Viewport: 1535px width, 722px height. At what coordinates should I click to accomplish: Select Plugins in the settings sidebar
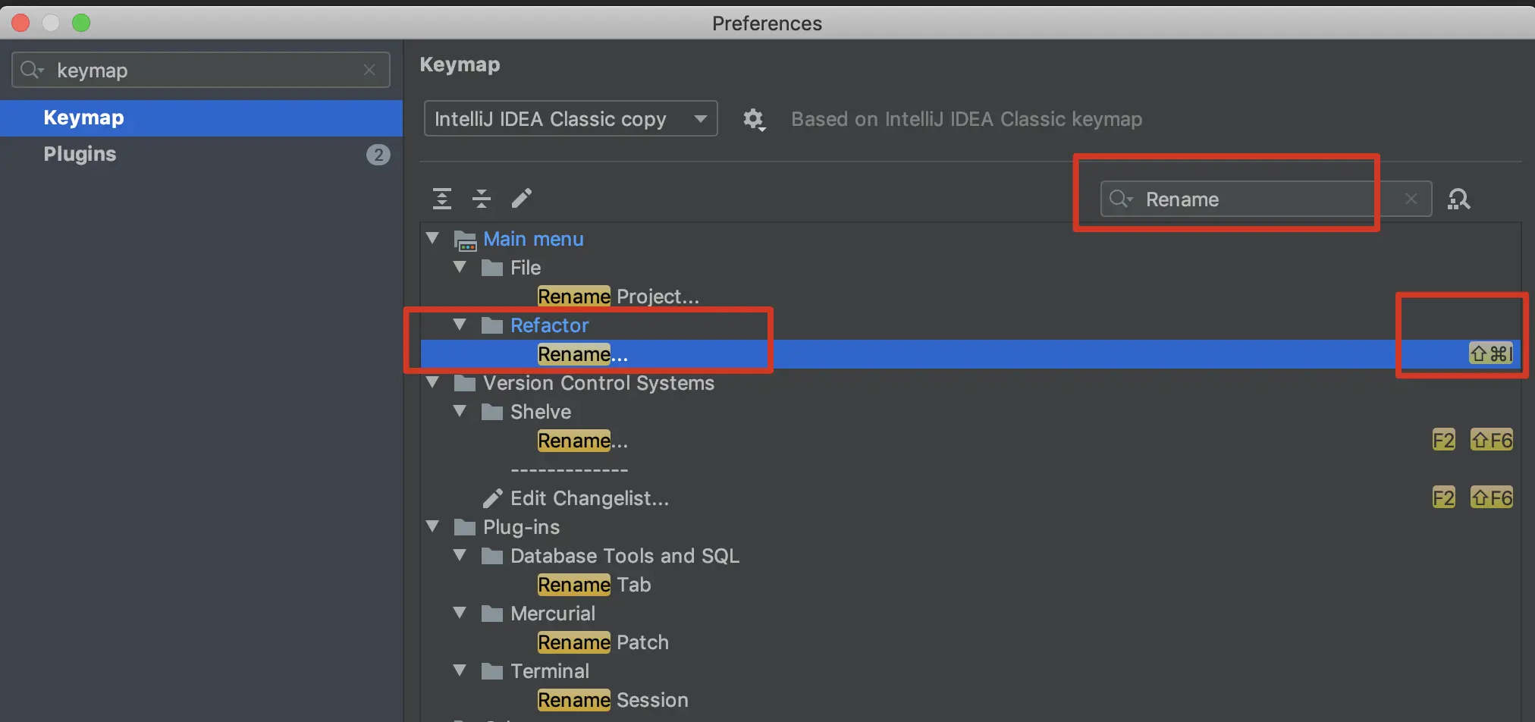[80, 154]
